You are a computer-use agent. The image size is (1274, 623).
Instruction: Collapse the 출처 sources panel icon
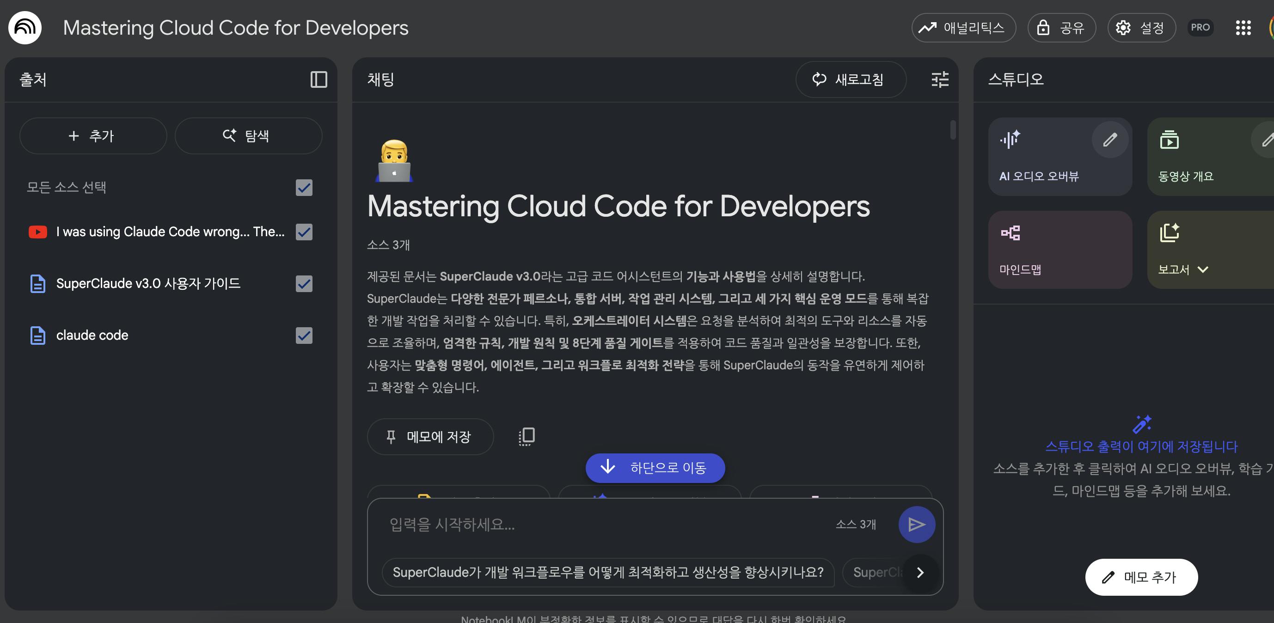point(318,79)
